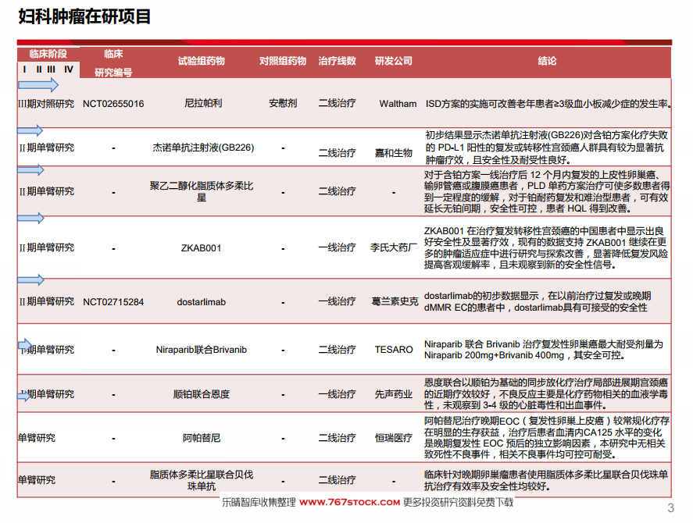Select 二线治疗 in the 尼拉帕利 row

click(338, 103)
